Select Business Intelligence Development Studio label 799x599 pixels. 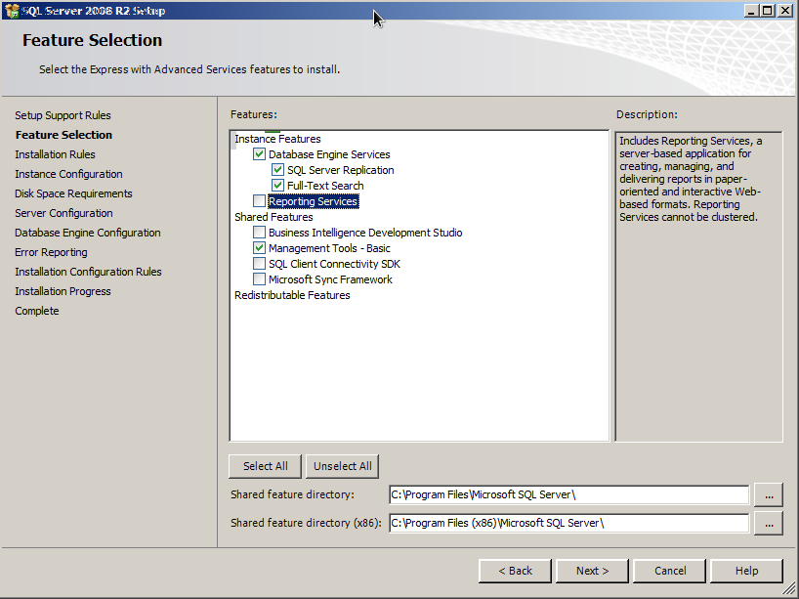click(365, 233)
